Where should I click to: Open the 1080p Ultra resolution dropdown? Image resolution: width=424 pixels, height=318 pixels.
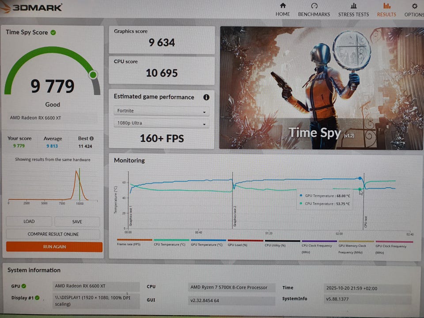coord(162,123)
